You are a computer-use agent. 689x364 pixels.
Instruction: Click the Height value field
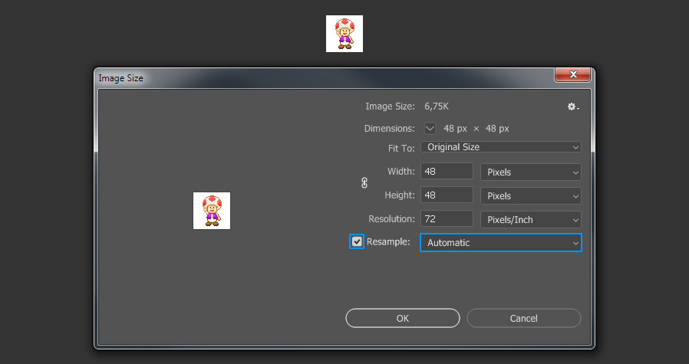click(447, 195)
